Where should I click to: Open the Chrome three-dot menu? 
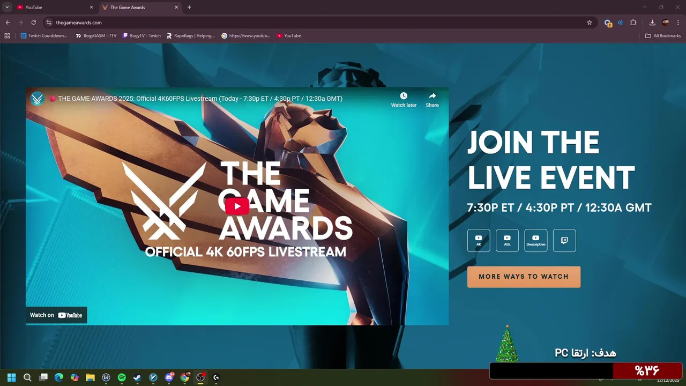(678, 23)
